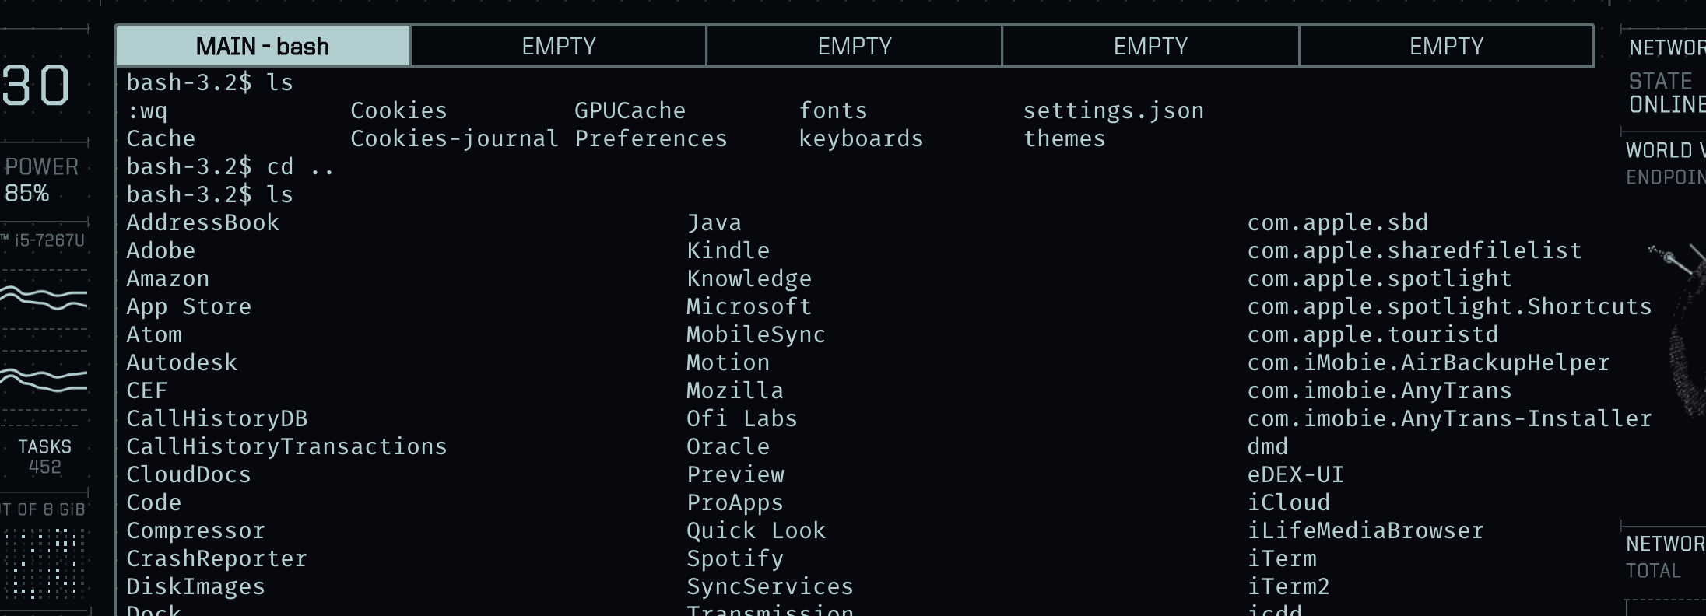Click the 'Quick Look' entry
1706x616 pixels.
[x=756, y=530]
